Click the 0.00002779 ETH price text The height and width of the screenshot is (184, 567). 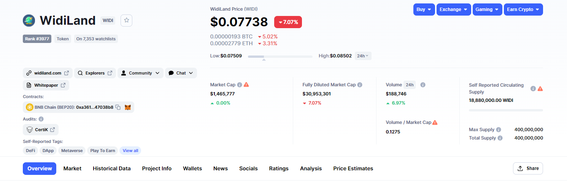[x=232, y=43]
